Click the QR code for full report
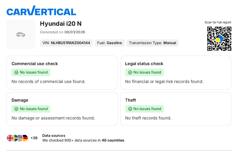This screenshot has width=237, height=151. click(x=219, y=39)
